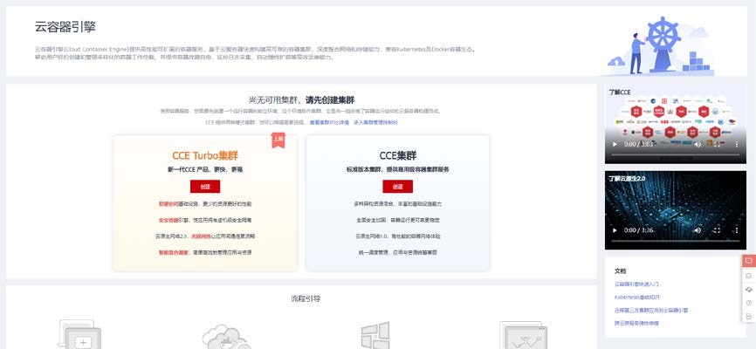This screenshot has height=349, width=756.
Task: Open the Kubernetes基础知识 document link
Action: click(637, 298)
